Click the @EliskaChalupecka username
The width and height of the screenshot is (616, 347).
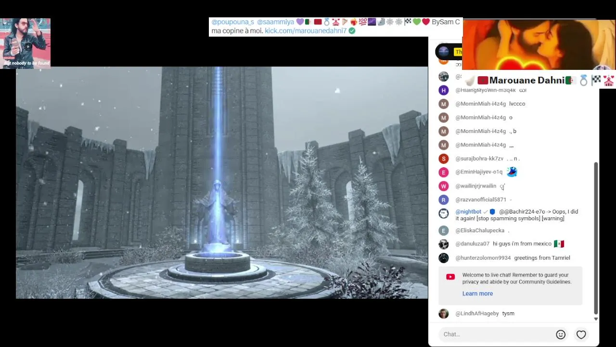(480, 230)
